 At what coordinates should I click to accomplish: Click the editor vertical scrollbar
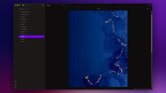pyautogui.click(x=151, y=34)
